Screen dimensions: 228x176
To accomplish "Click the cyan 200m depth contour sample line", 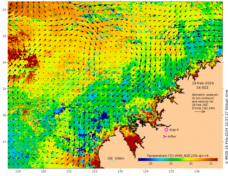I will (x=112, y=161).
